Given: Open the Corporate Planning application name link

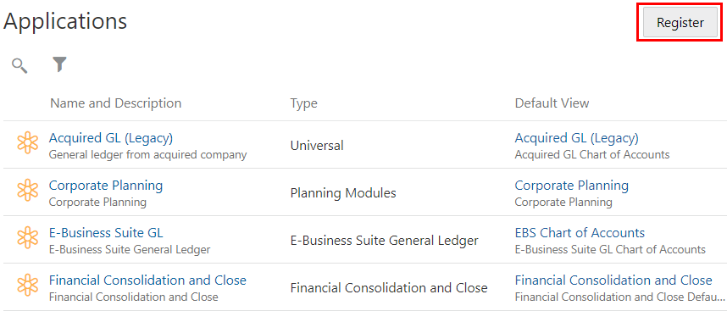Looking at the screenshot, I should click(x=106, y=186).
